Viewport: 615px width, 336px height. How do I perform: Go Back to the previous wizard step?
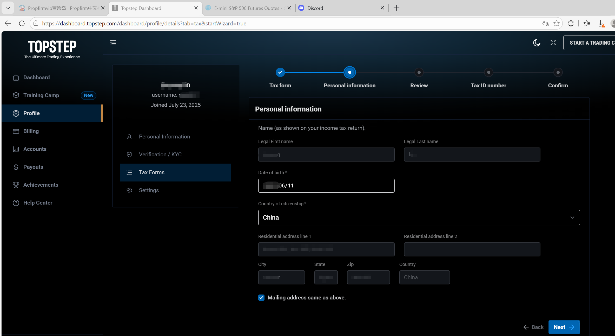[x=533, y=327]
